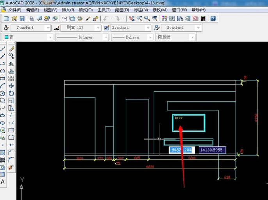Select the Rotate modify tool
Screen dimensions: 268x200
pyautogui.click(x=11, y=93)
